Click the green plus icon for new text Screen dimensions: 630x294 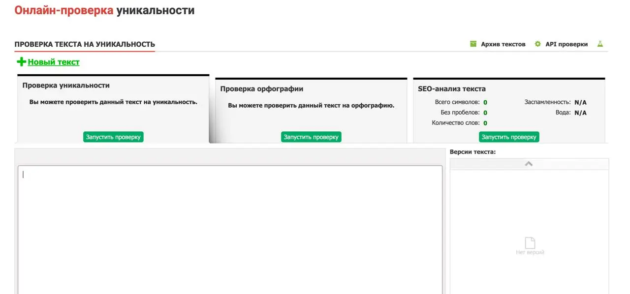(21, 62)
